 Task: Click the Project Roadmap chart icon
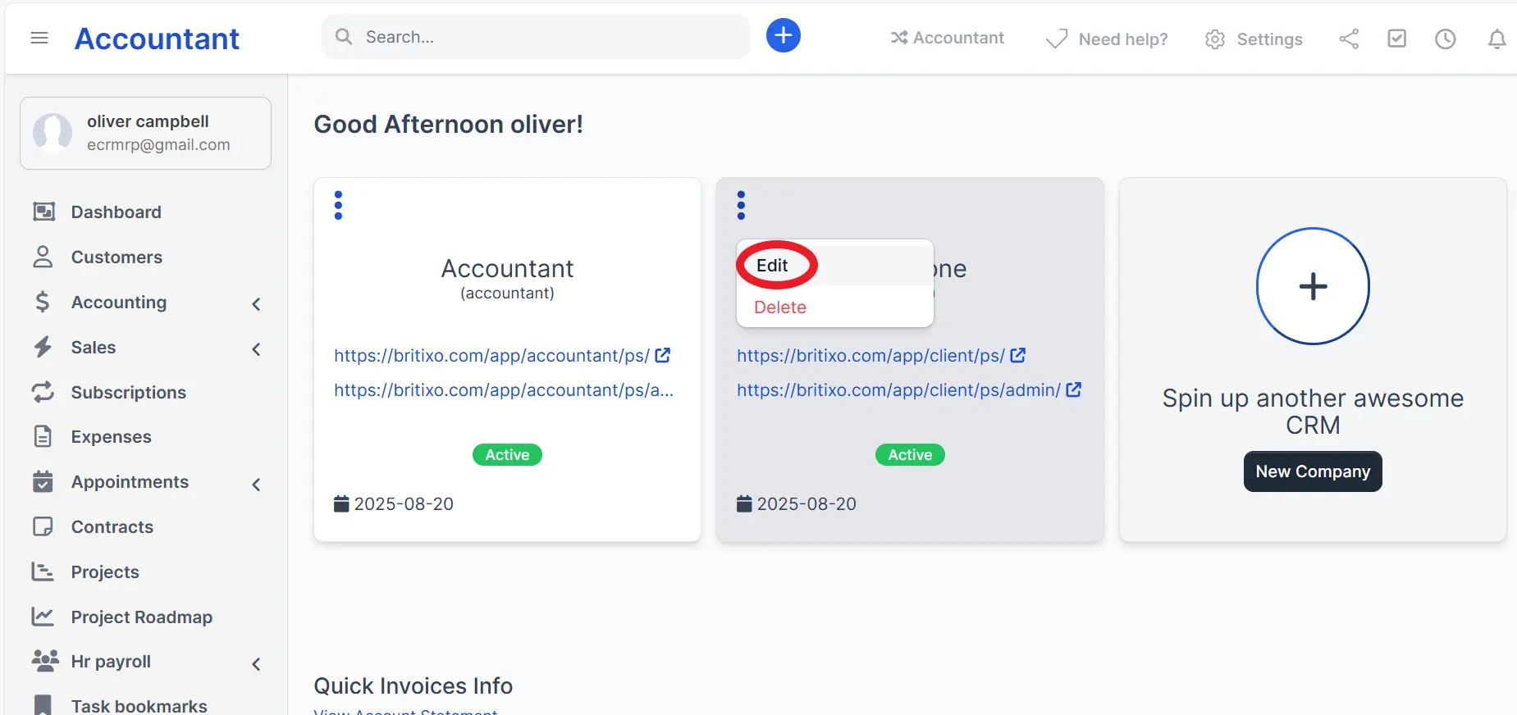43,616
